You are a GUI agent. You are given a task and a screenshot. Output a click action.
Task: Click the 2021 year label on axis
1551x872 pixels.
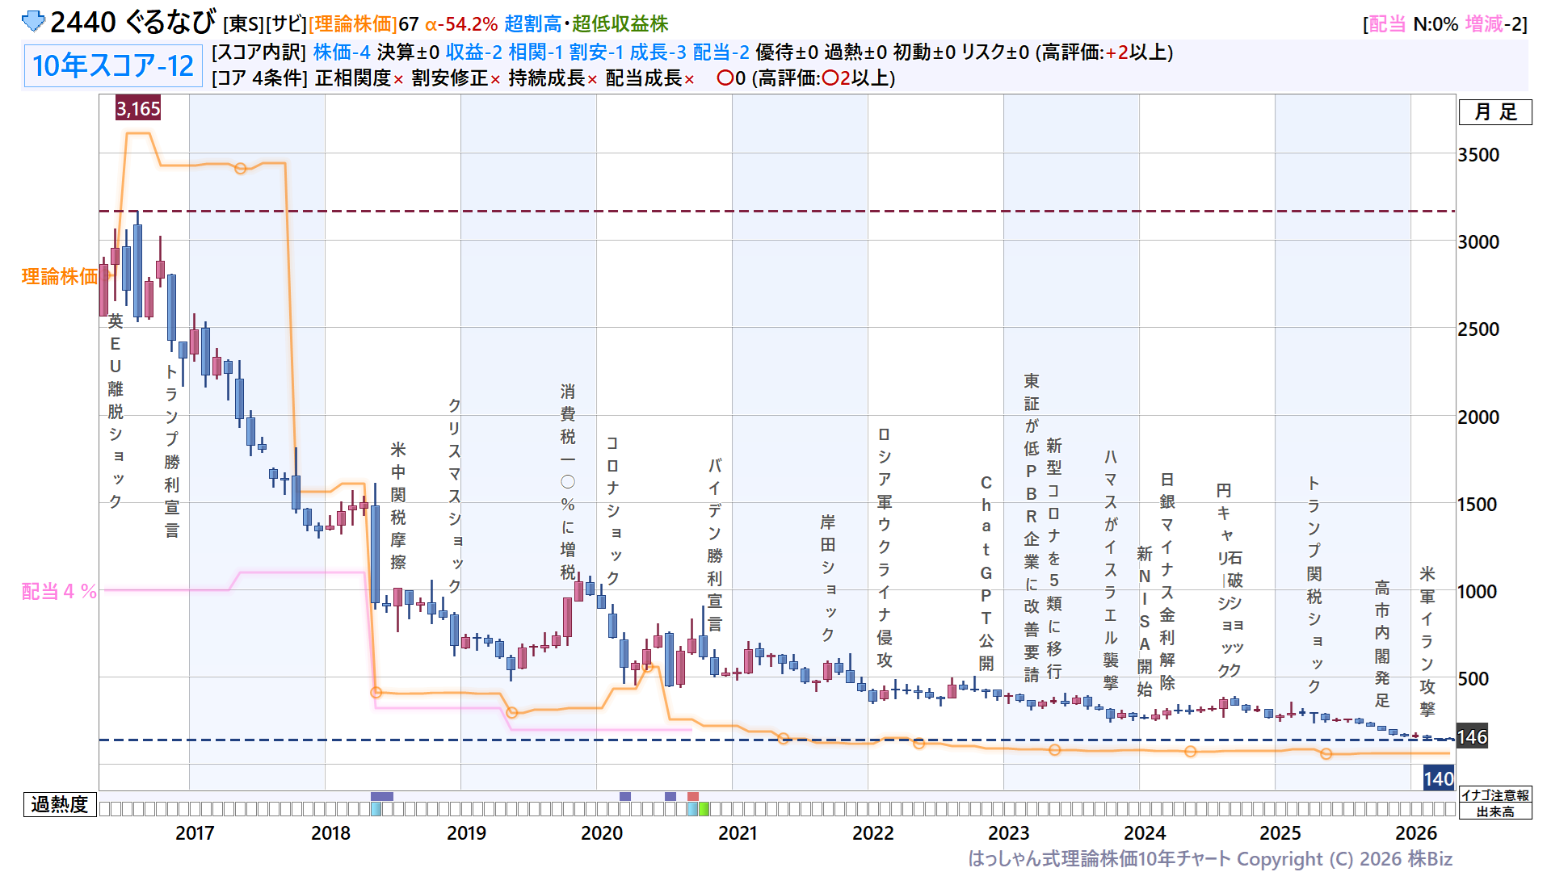[738, 832]
